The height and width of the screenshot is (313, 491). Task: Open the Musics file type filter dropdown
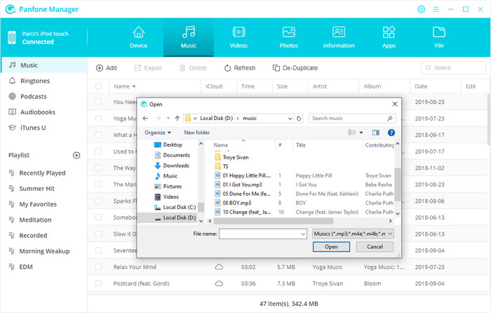[353, 233]
